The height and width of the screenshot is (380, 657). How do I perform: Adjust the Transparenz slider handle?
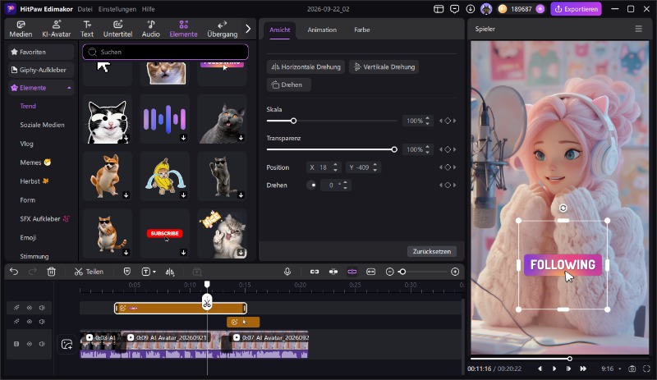click(x=394, y=149)
